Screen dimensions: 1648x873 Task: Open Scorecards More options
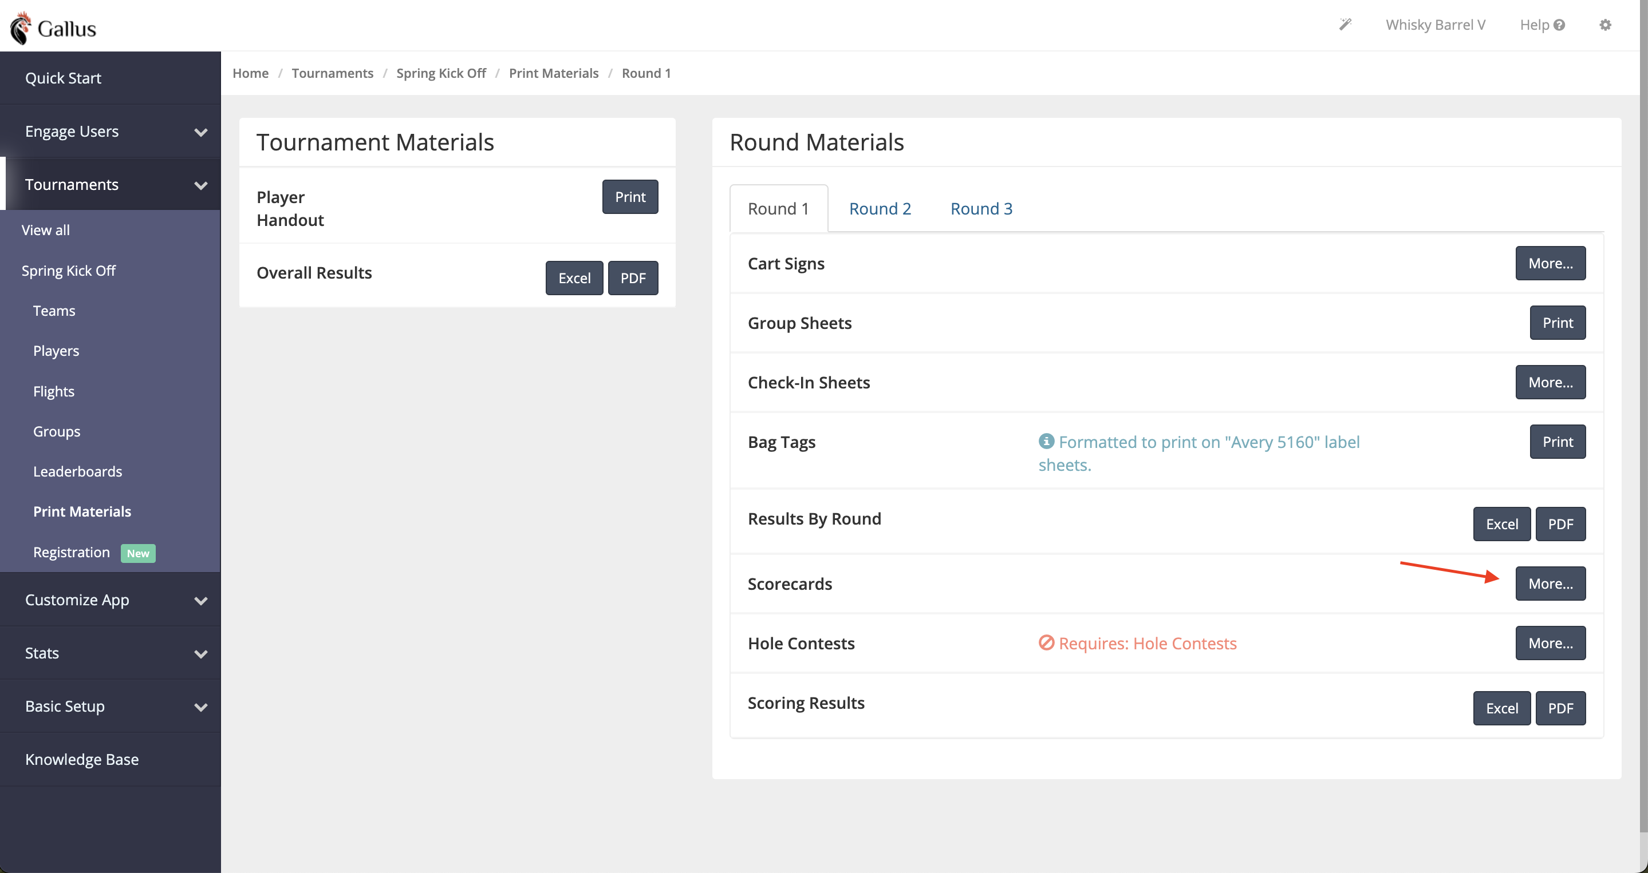tap(1550, 584)
